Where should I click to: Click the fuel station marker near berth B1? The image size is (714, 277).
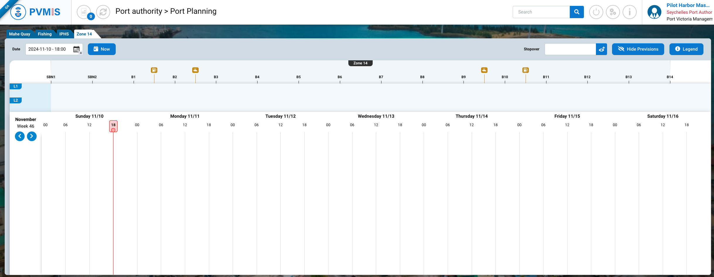tap(154, 70)
